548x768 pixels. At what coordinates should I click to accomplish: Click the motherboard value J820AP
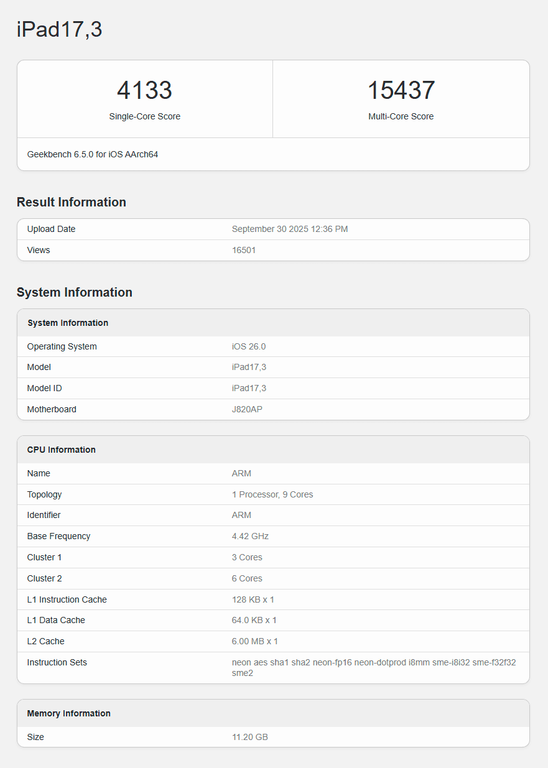click(x=247, y=409)
